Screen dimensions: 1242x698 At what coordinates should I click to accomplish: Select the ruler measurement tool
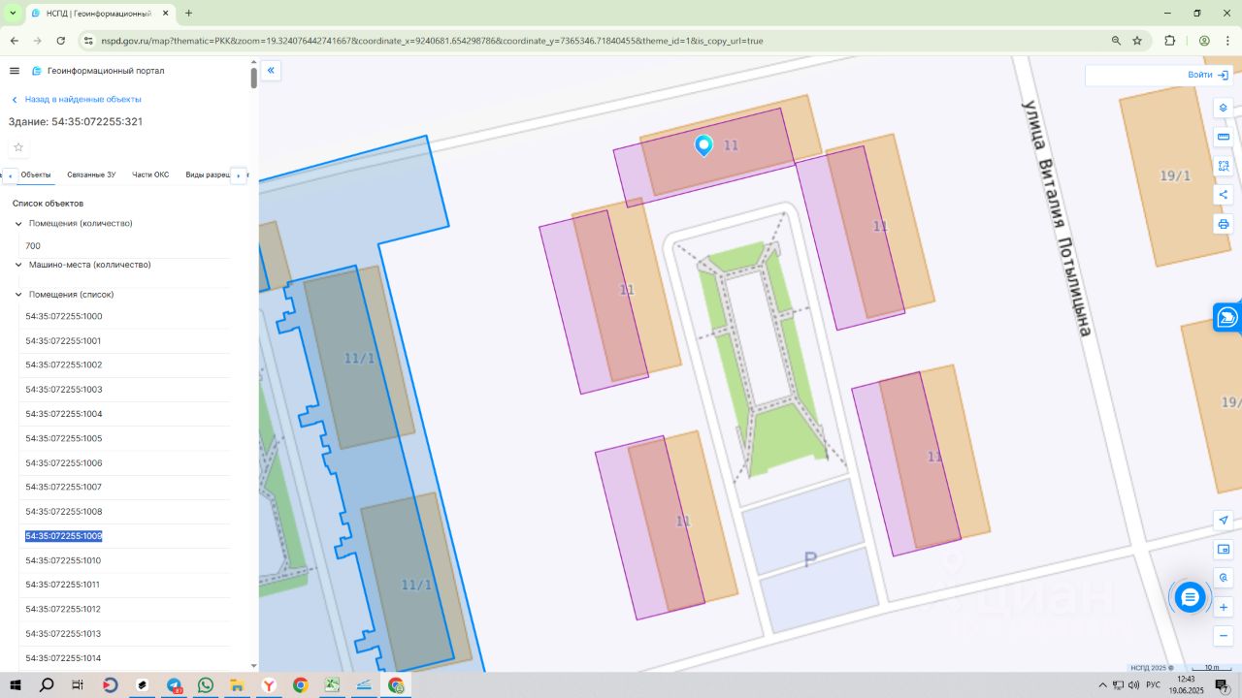coord(1224,137)
